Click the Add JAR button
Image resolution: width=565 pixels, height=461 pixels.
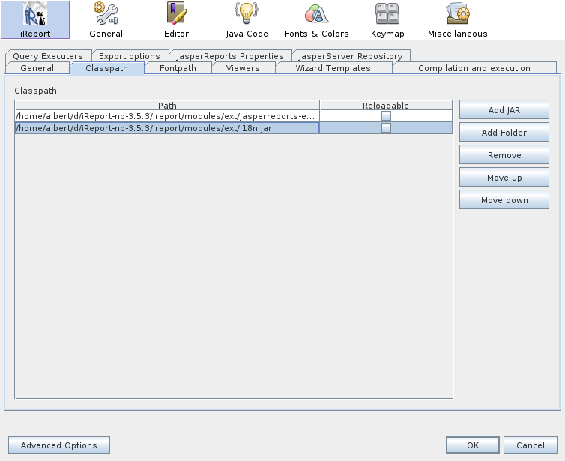(504, 110)
